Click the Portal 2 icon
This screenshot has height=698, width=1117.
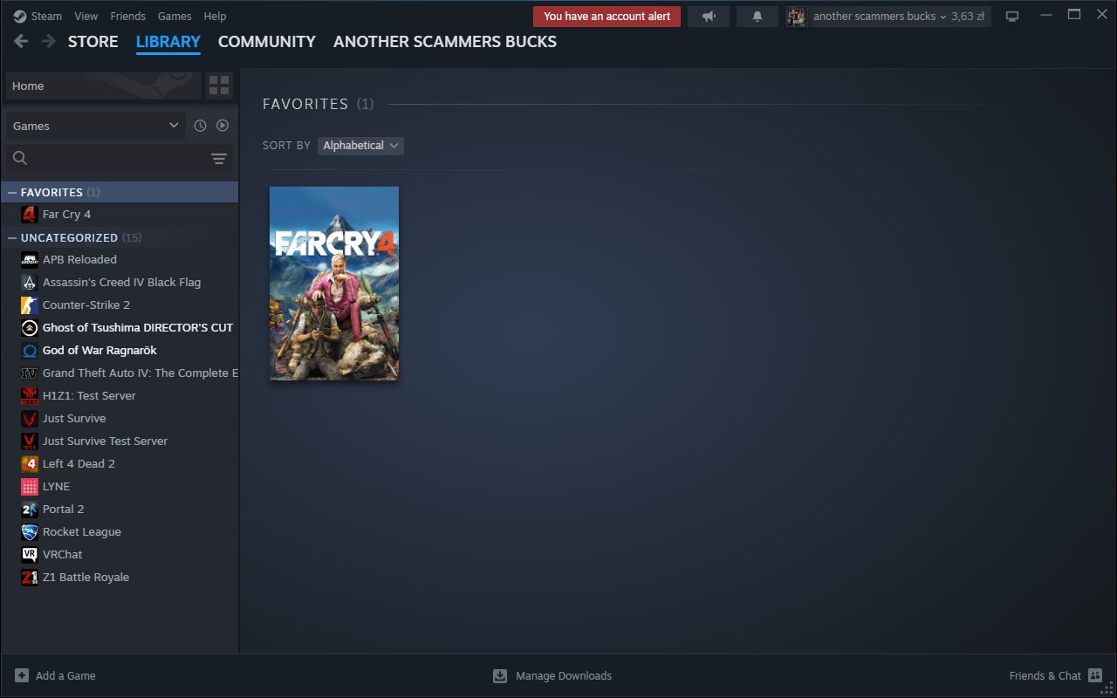click(30, 509)
